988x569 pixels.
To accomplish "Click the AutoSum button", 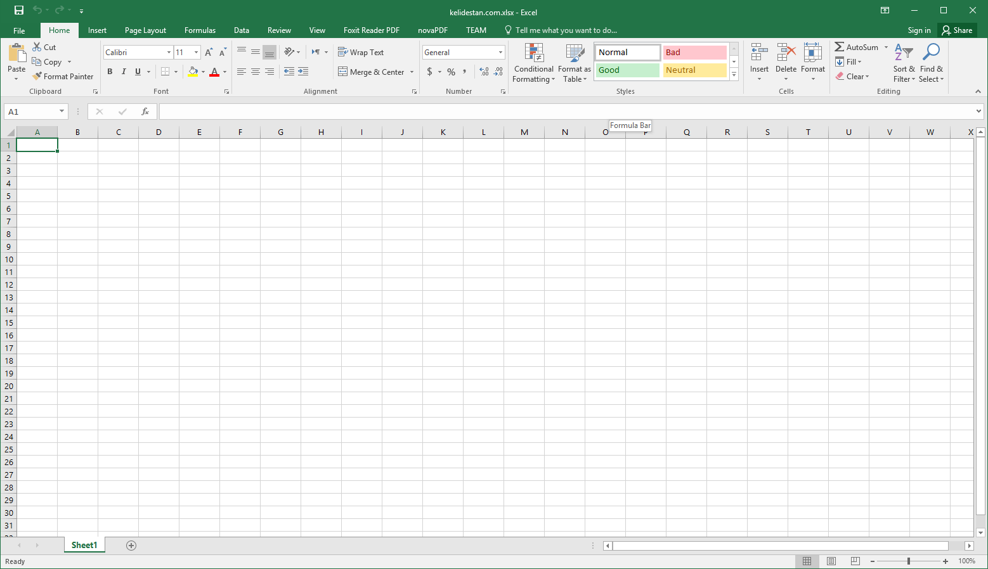I will pyautogui.click(x=857, y=48).
